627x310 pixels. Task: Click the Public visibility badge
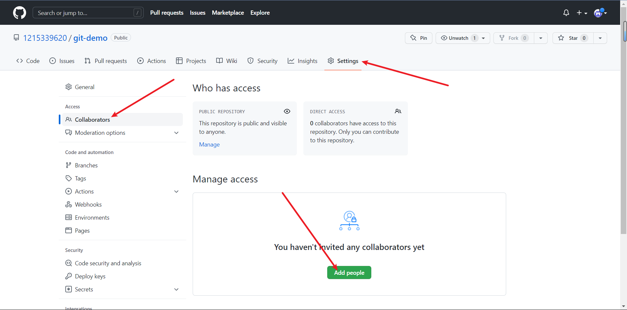pyautogui.click(x=121, y=38)
